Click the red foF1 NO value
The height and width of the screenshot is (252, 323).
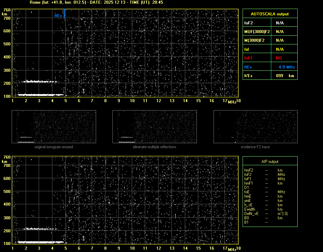[x=279, y=58]
